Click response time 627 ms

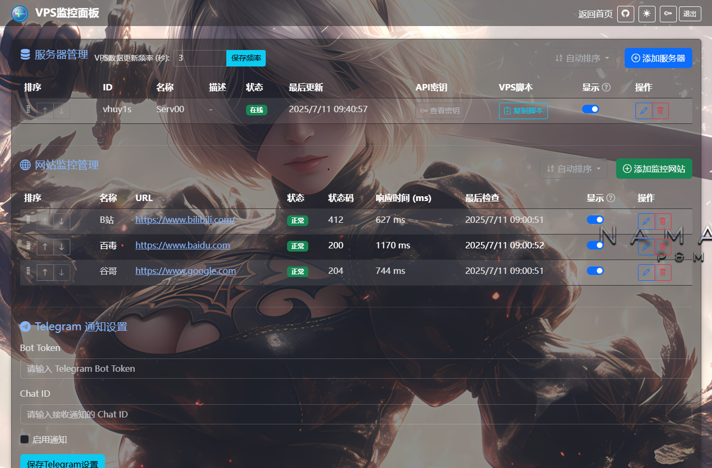point(390,220)
